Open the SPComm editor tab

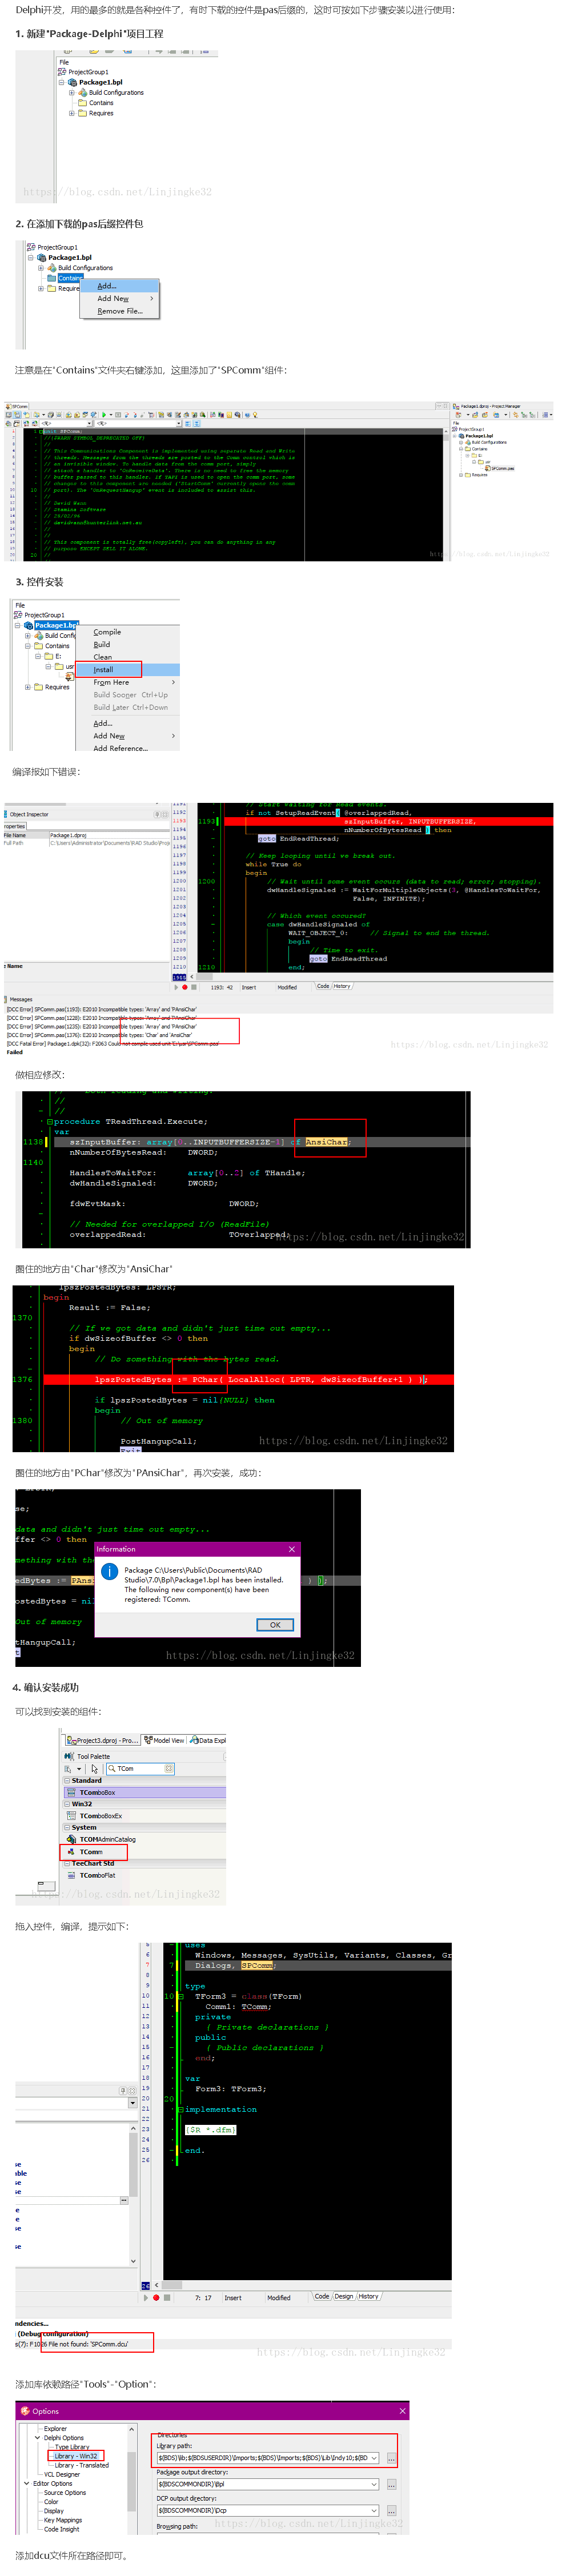(17, 407)
